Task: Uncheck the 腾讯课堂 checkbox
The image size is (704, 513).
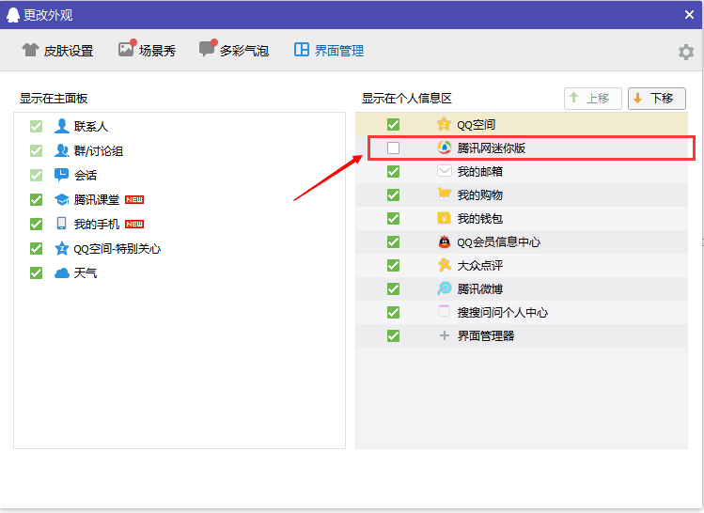Action: [36, 199]
